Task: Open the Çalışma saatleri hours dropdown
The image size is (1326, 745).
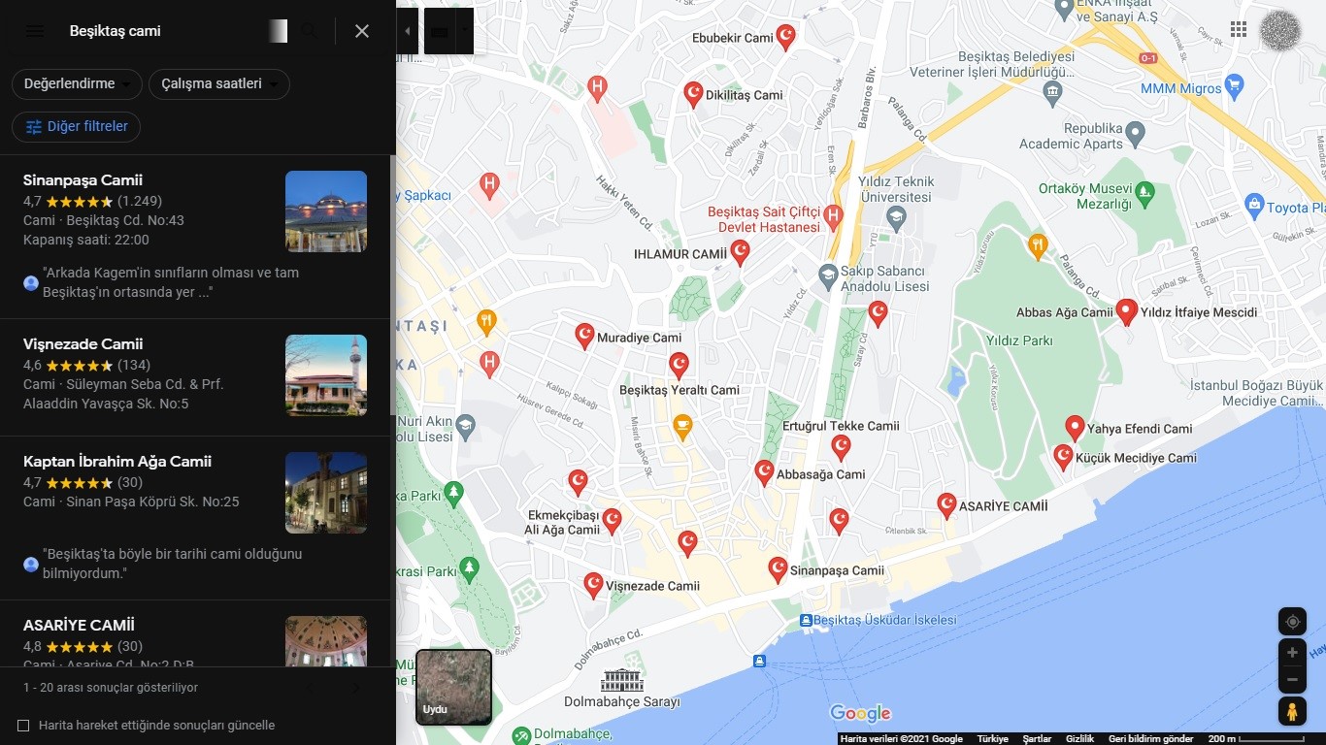Action: coord(219,84)
